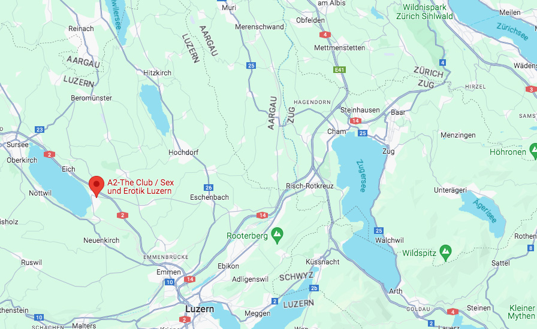The image size is (537, 329).
Task: Click on the Zugersee lake label
Action: point(361,176)
